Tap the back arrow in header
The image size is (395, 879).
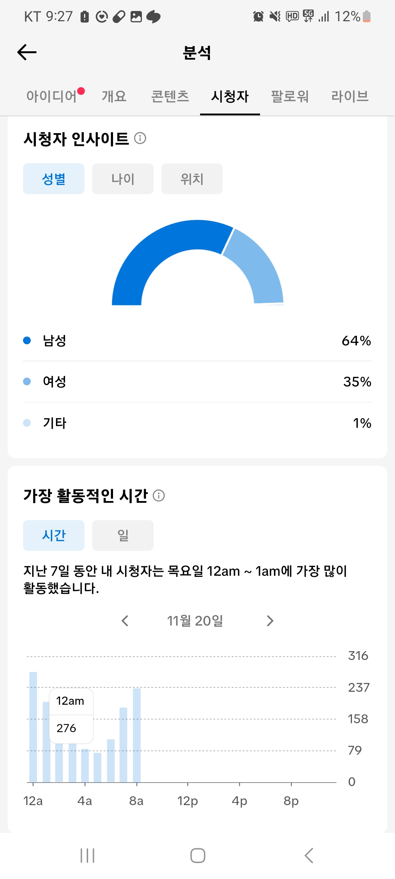(27, 52)
